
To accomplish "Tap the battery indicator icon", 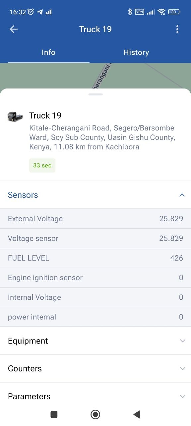I will click(174, 12).
